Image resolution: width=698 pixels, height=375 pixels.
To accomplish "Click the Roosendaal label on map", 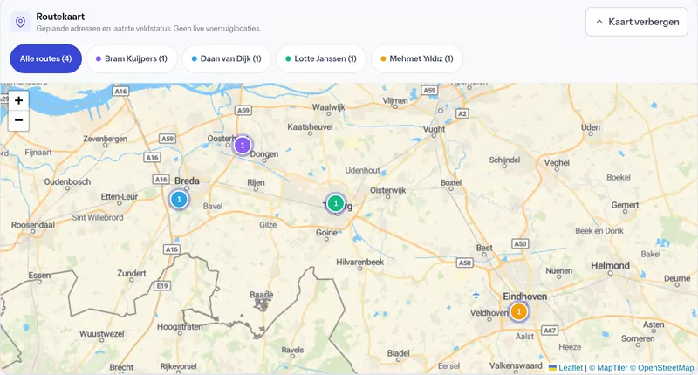I will [33, 225].
